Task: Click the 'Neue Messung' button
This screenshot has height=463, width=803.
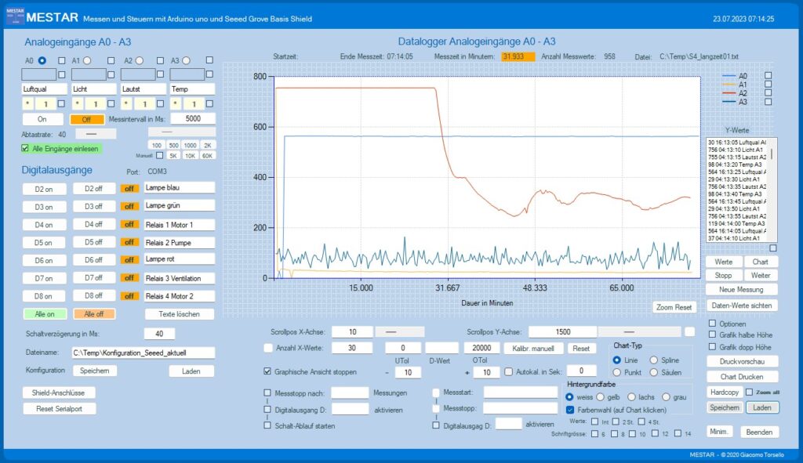Action: [x=741, y=291]
